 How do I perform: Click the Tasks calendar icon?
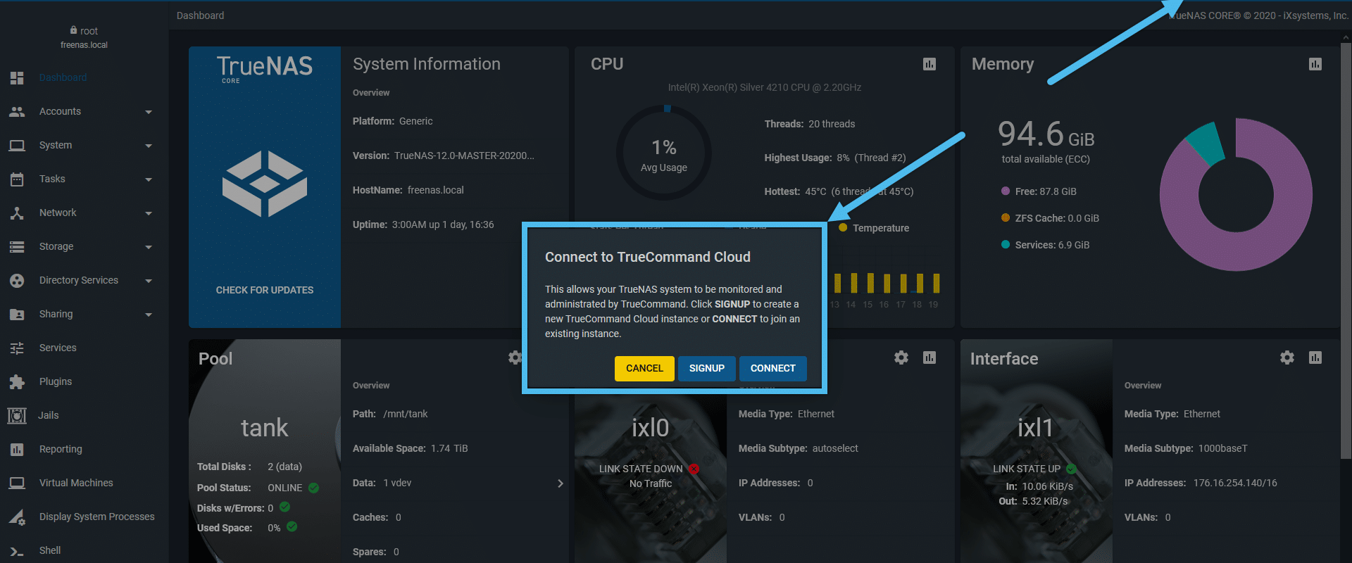click(x=17, y=179)
